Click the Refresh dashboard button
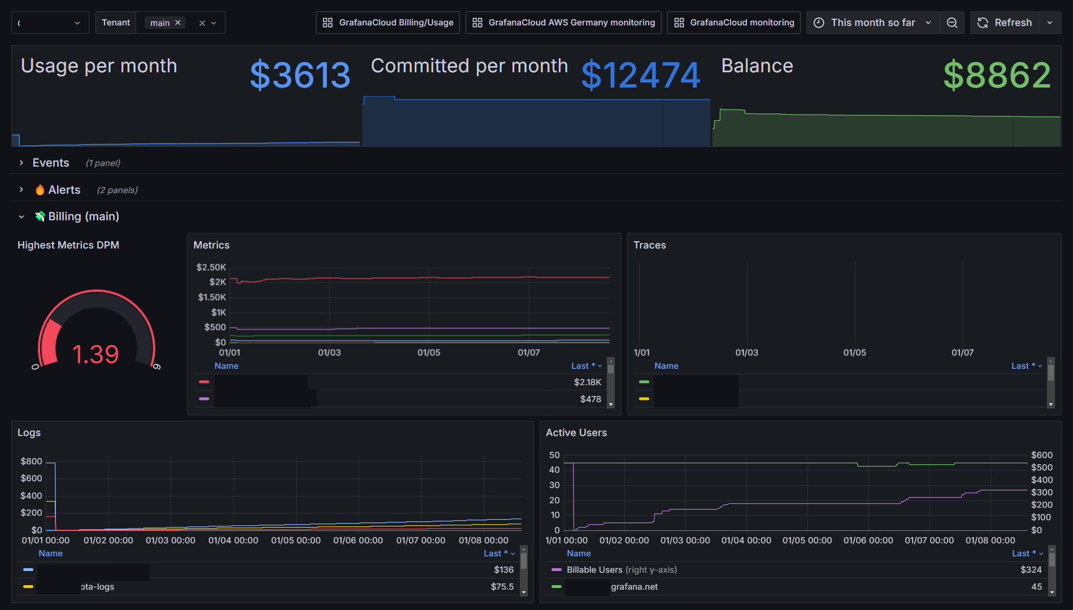Image resolution: width=1073 pixels, height=610 pixels. [1005, 23]
